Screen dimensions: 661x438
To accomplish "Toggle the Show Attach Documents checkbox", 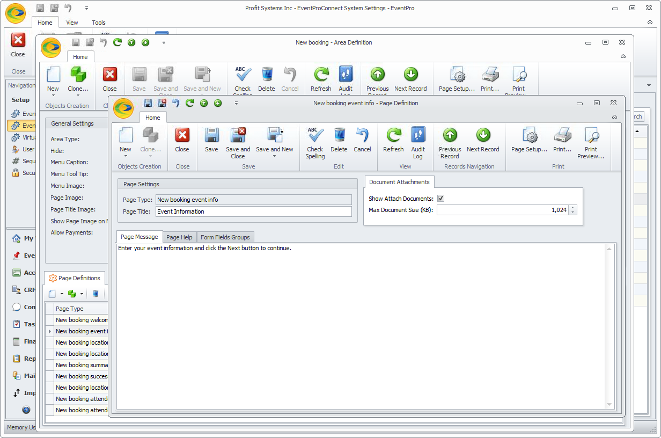I will 441,199.
